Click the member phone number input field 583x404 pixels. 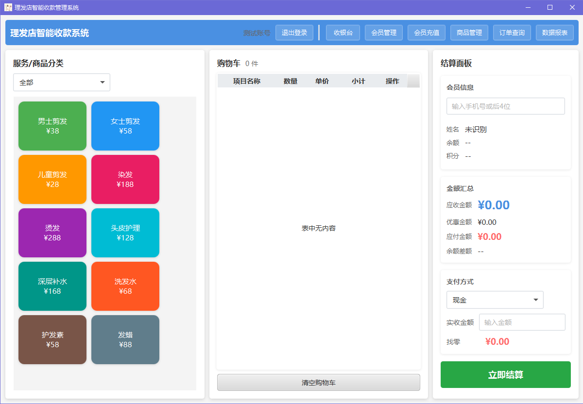click(505, 106)
